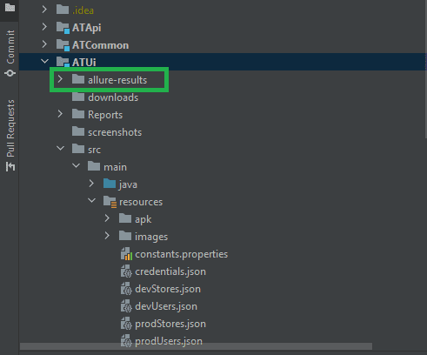427x355 pixels.
Task: Expand the ATCommon module
Action: [x=44, y=44]
